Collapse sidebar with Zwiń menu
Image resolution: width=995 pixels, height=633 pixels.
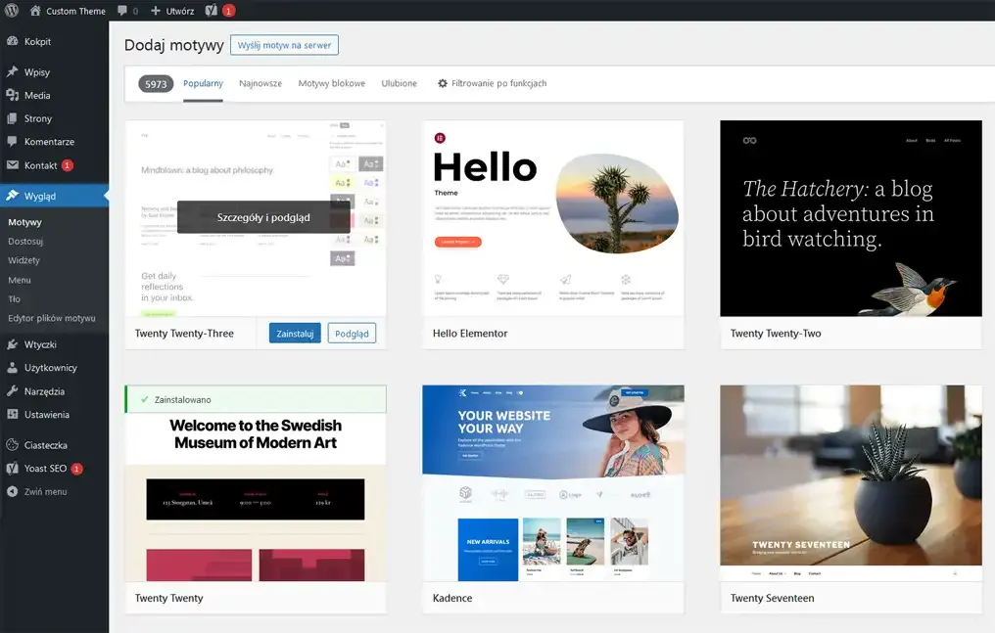(45, 492)
